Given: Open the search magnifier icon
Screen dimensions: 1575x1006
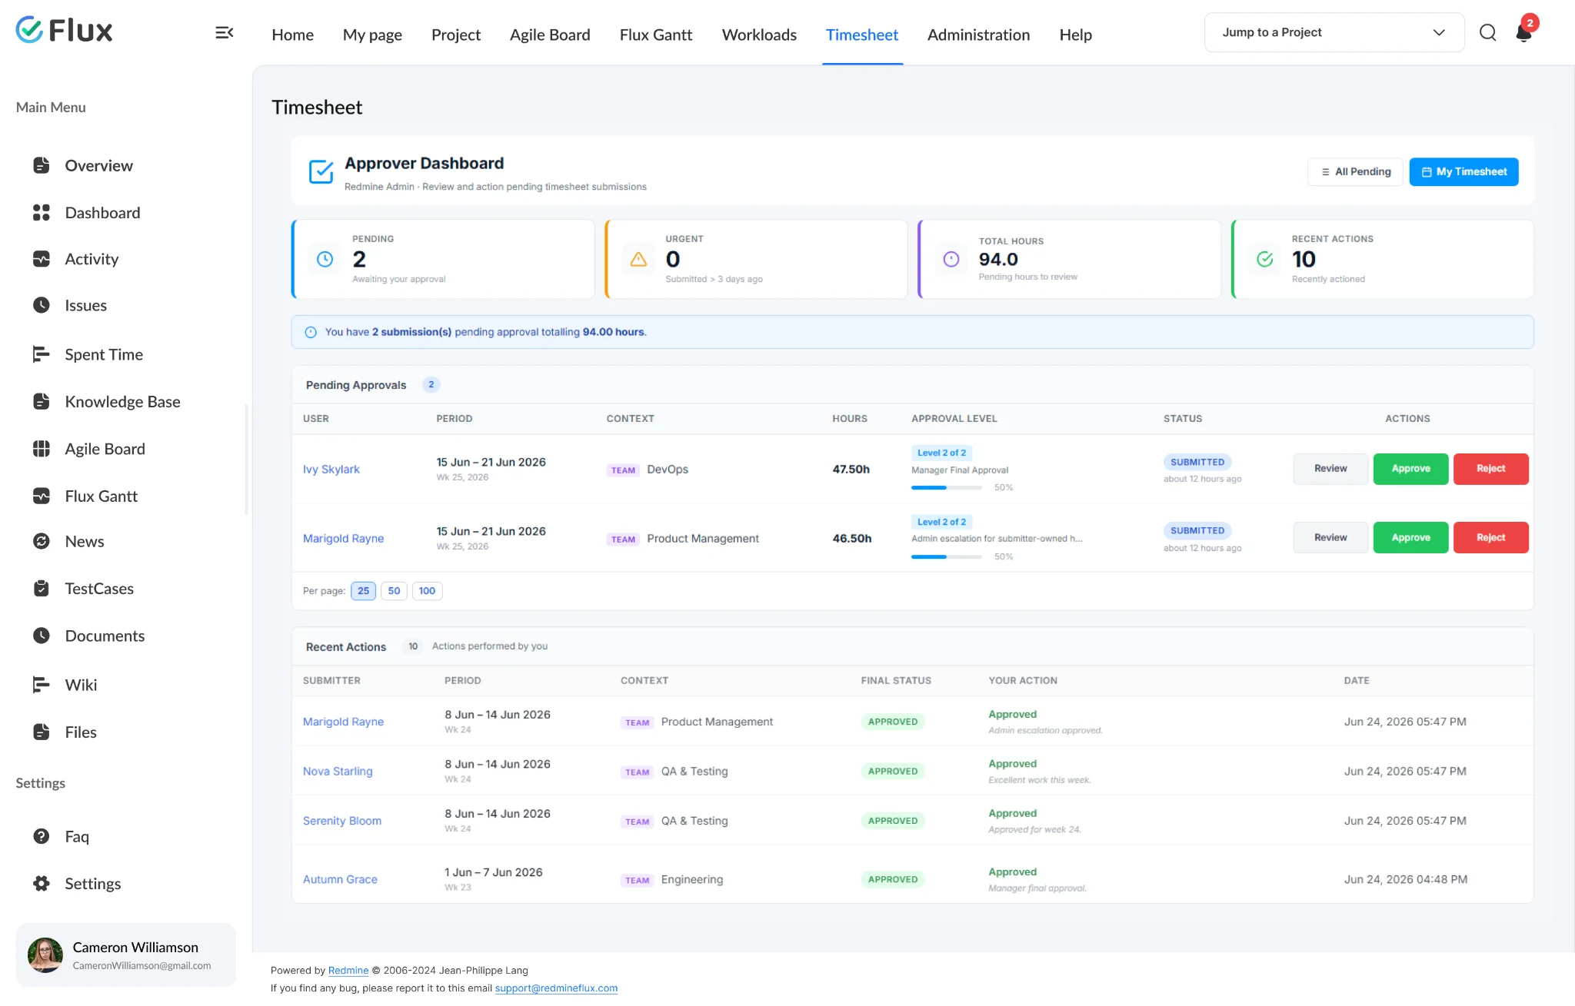Looking at the screenshot, I should coord(1487,32).
